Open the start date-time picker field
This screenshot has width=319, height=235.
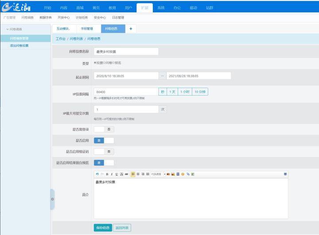pos(126,76)
